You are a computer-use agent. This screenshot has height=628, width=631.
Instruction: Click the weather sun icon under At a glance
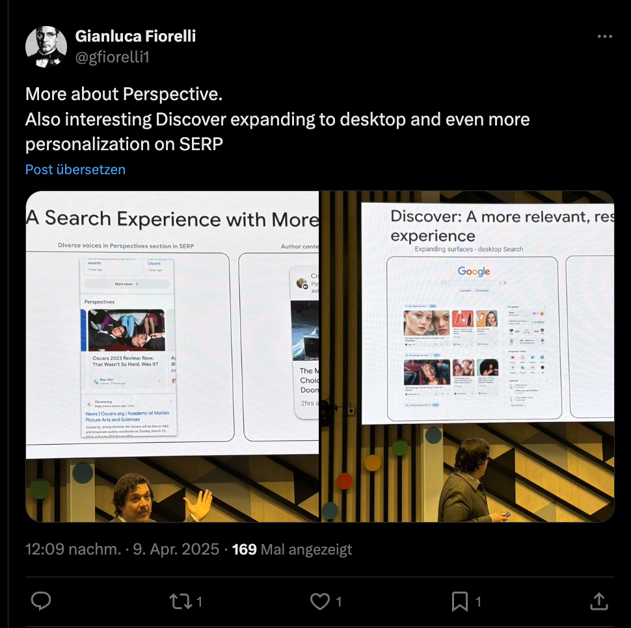tap(541, 314)
